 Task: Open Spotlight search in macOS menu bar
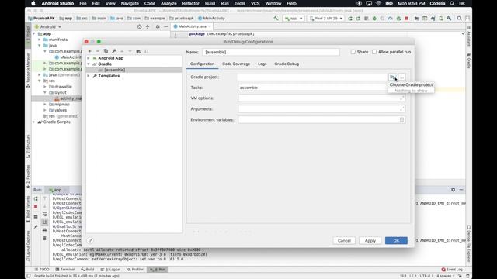(x=452, y=3)
